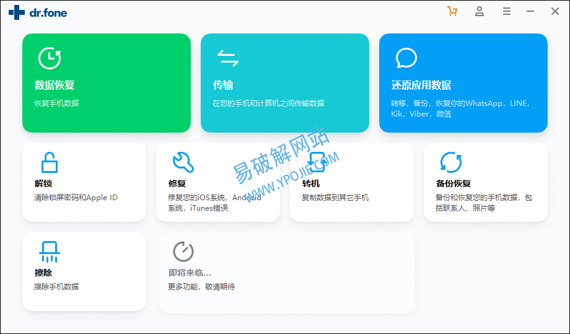570x334 pixels.
Task: Click the Restore App Data chat bubble icon
Action: tap(406, 58)
